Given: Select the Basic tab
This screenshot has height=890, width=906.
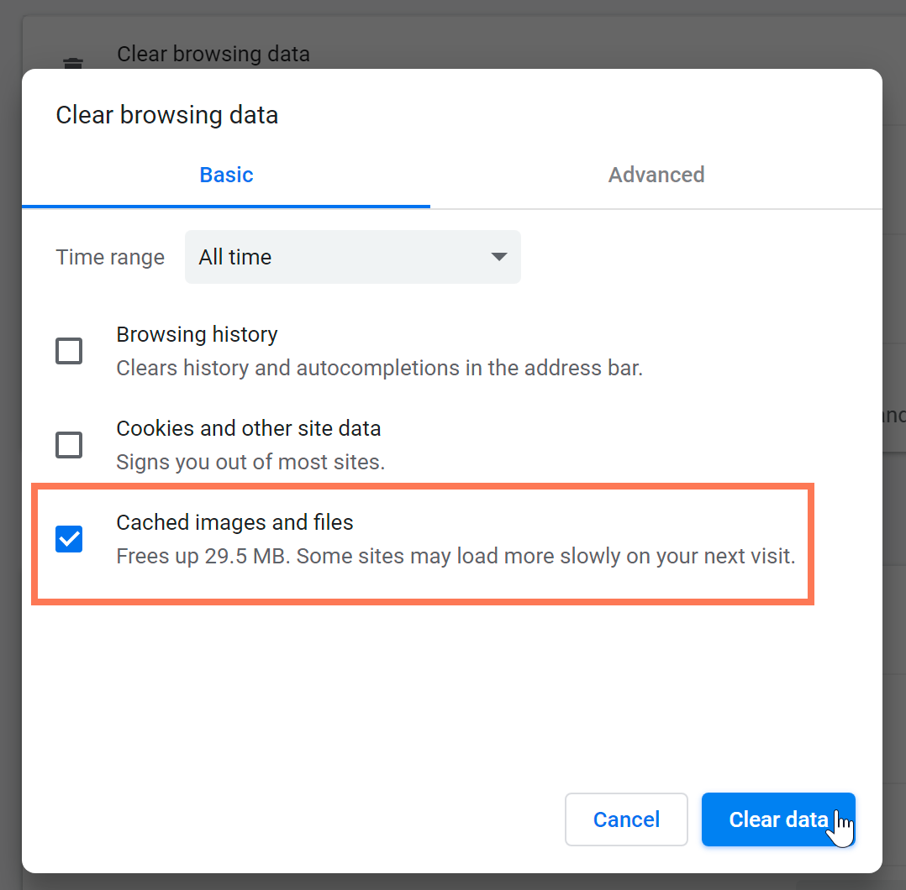Looking at the screenshot, I should tap(225, 175).
